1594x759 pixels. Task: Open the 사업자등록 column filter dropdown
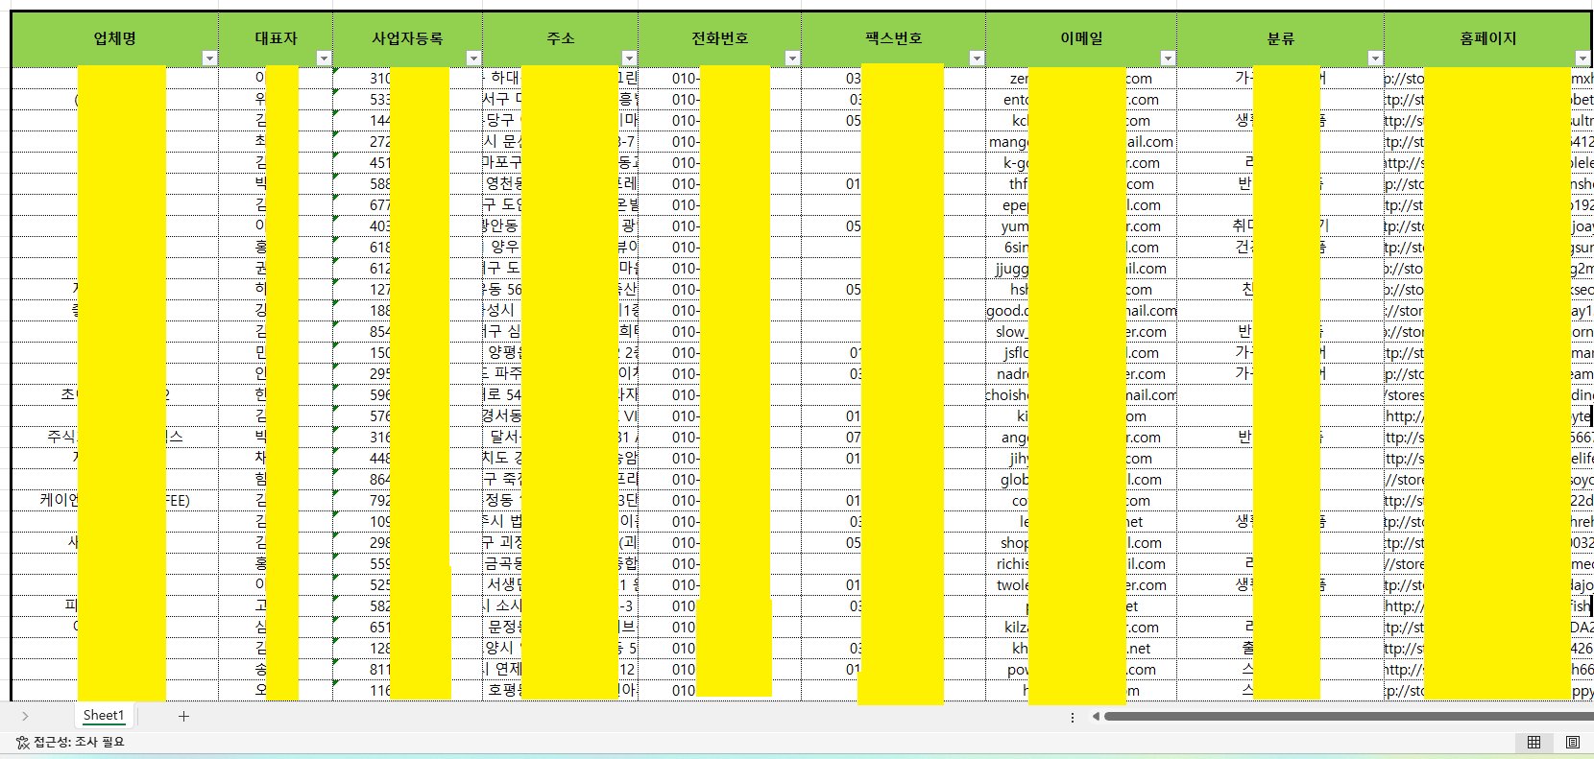(473, 59)
